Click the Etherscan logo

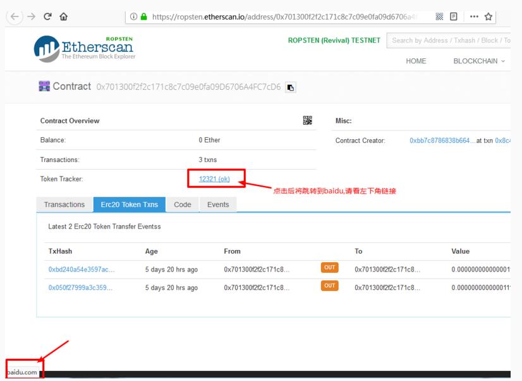[85, 49]
